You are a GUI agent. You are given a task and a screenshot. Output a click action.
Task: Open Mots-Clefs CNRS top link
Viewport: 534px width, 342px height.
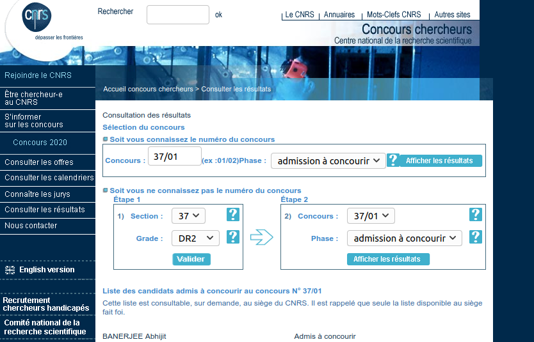pos(394,15)
